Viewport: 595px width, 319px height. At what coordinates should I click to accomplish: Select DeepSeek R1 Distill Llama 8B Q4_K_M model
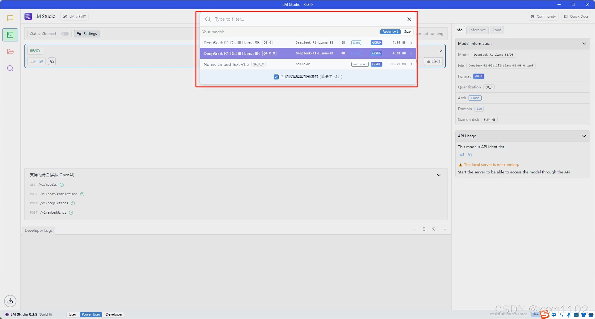point(308,53)
